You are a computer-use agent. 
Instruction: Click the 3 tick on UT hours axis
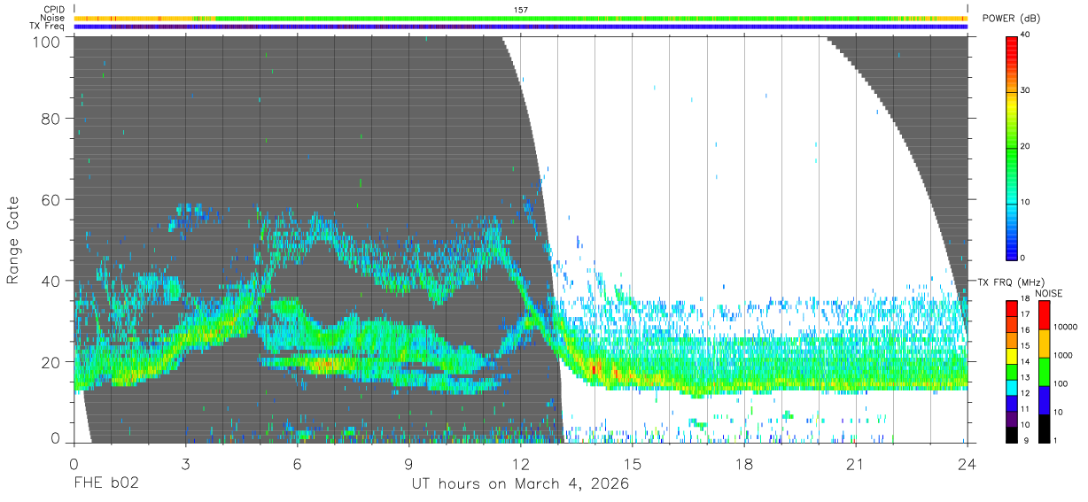coord(186,464)
